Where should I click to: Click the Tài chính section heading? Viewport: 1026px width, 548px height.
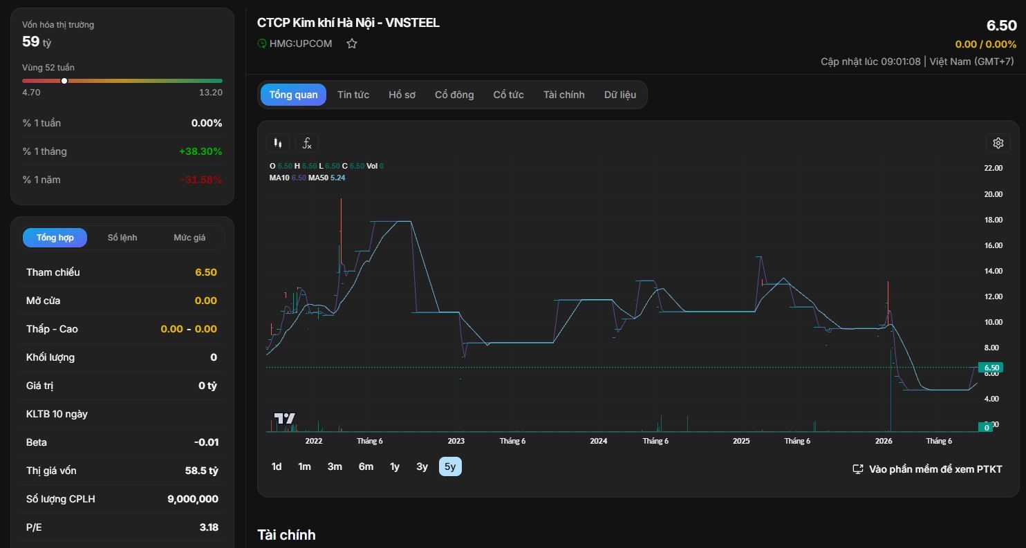(x=286, y=535)
